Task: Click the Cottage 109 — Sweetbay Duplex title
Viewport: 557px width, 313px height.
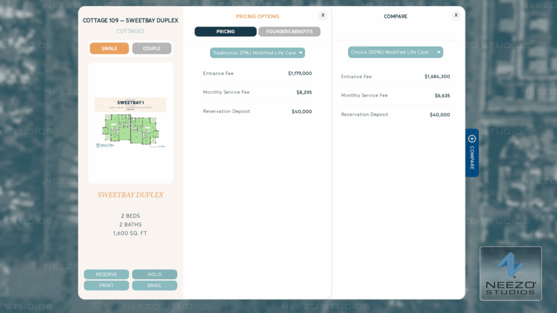Action: pos(131,21)
